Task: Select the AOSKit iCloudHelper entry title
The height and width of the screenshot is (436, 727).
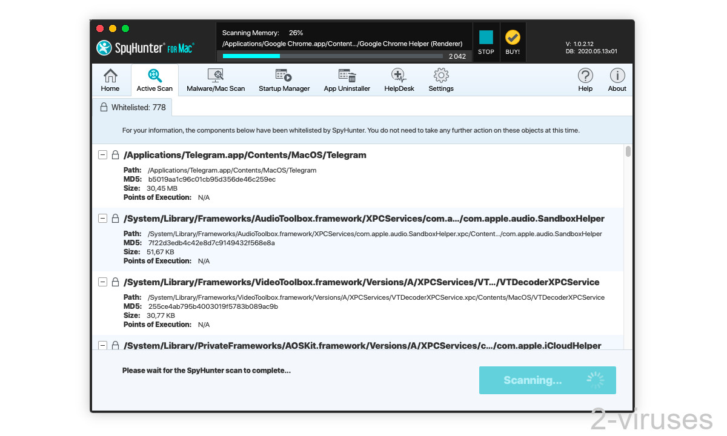Action: coord(362,345)
